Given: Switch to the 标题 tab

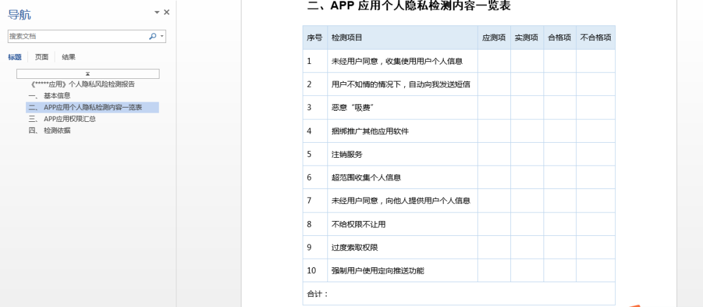Looking at the screenshot, I should pos(14,57).
